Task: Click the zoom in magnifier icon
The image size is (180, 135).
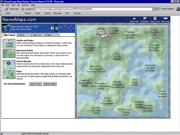Action: click(x=65, y=26)
